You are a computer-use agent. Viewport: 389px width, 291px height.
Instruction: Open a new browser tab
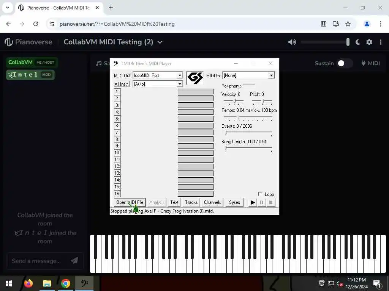111,8
